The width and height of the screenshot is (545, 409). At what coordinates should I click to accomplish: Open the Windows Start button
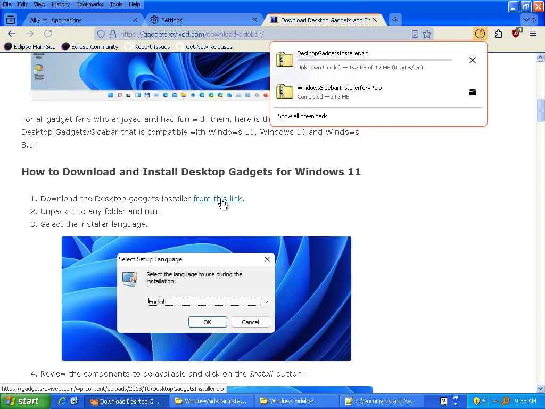[26, 401]
